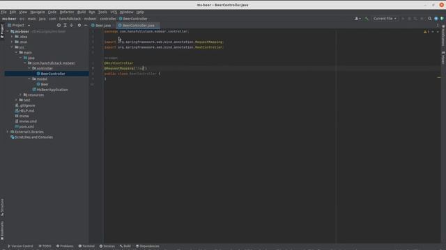Open the Problems tool window
This screenshot has height=250, width=446.
(65, 246)
